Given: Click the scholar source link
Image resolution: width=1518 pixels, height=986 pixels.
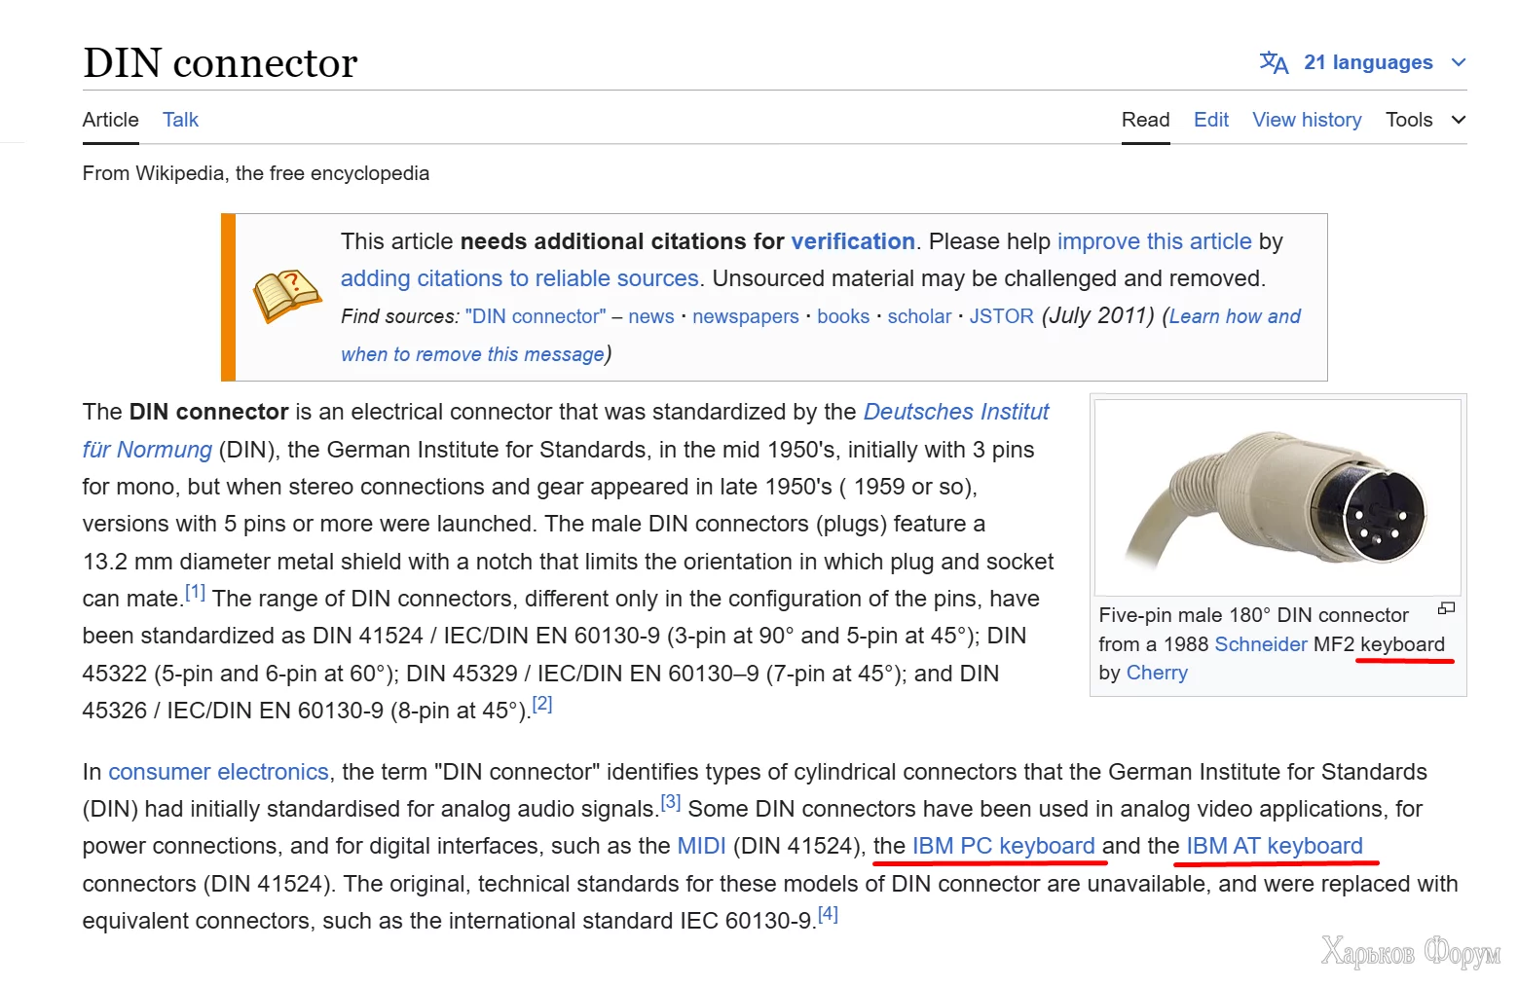Looking at the screenshot, I should [919, 316].
